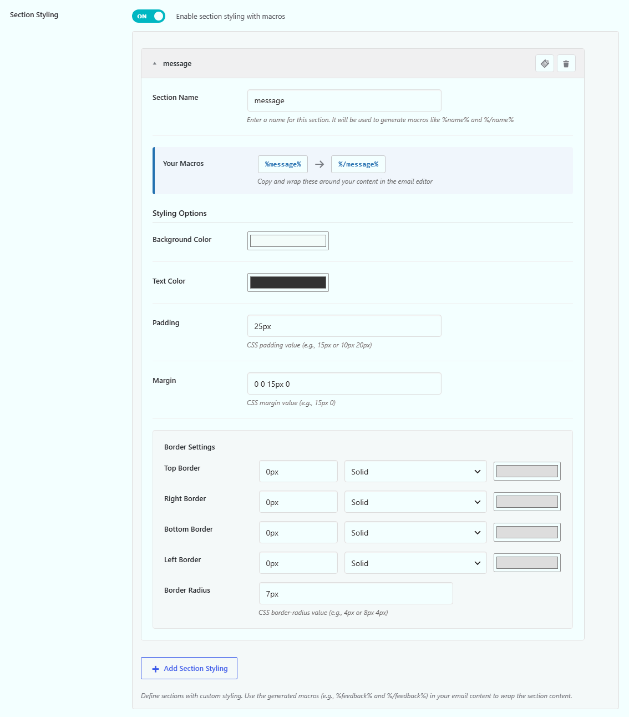Pick the Top Border color swatch
The width and height of the screenshot is (629, 717).
pos(527,471)
